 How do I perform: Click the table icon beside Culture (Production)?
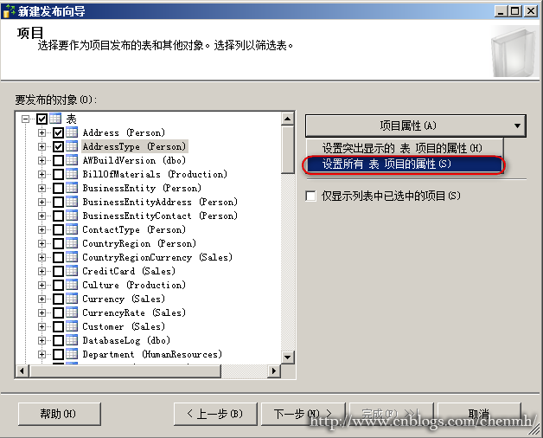click(73, 286)
